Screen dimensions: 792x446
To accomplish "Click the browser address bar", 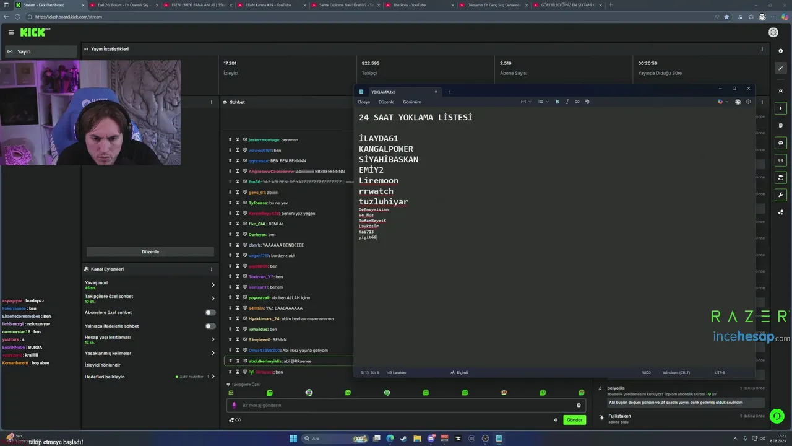I will point(371,17).
